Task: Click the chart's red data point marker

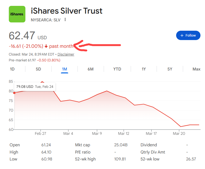Action: tap(14, 93)
